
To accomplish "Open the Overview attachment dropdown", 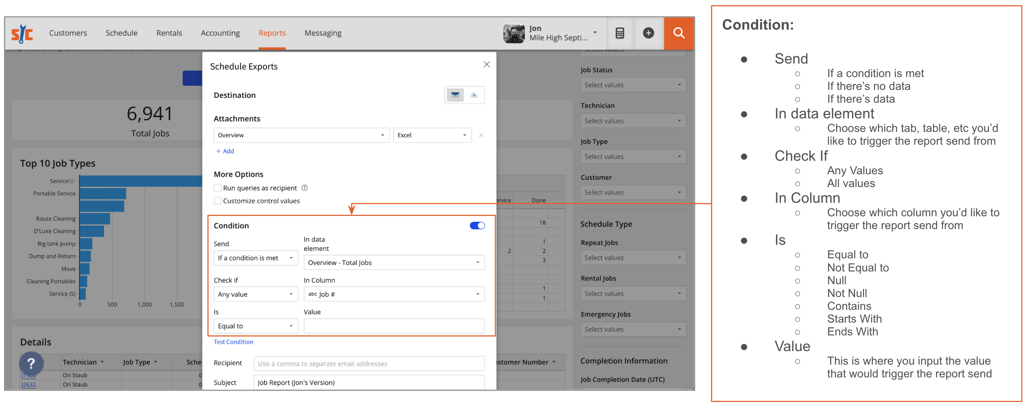I will click(x=301, y=136).
